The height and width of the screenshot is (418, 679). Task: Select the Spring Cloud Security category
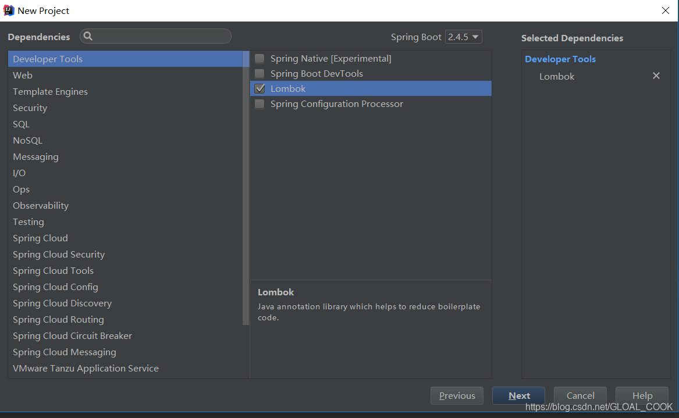click(126, 255)
